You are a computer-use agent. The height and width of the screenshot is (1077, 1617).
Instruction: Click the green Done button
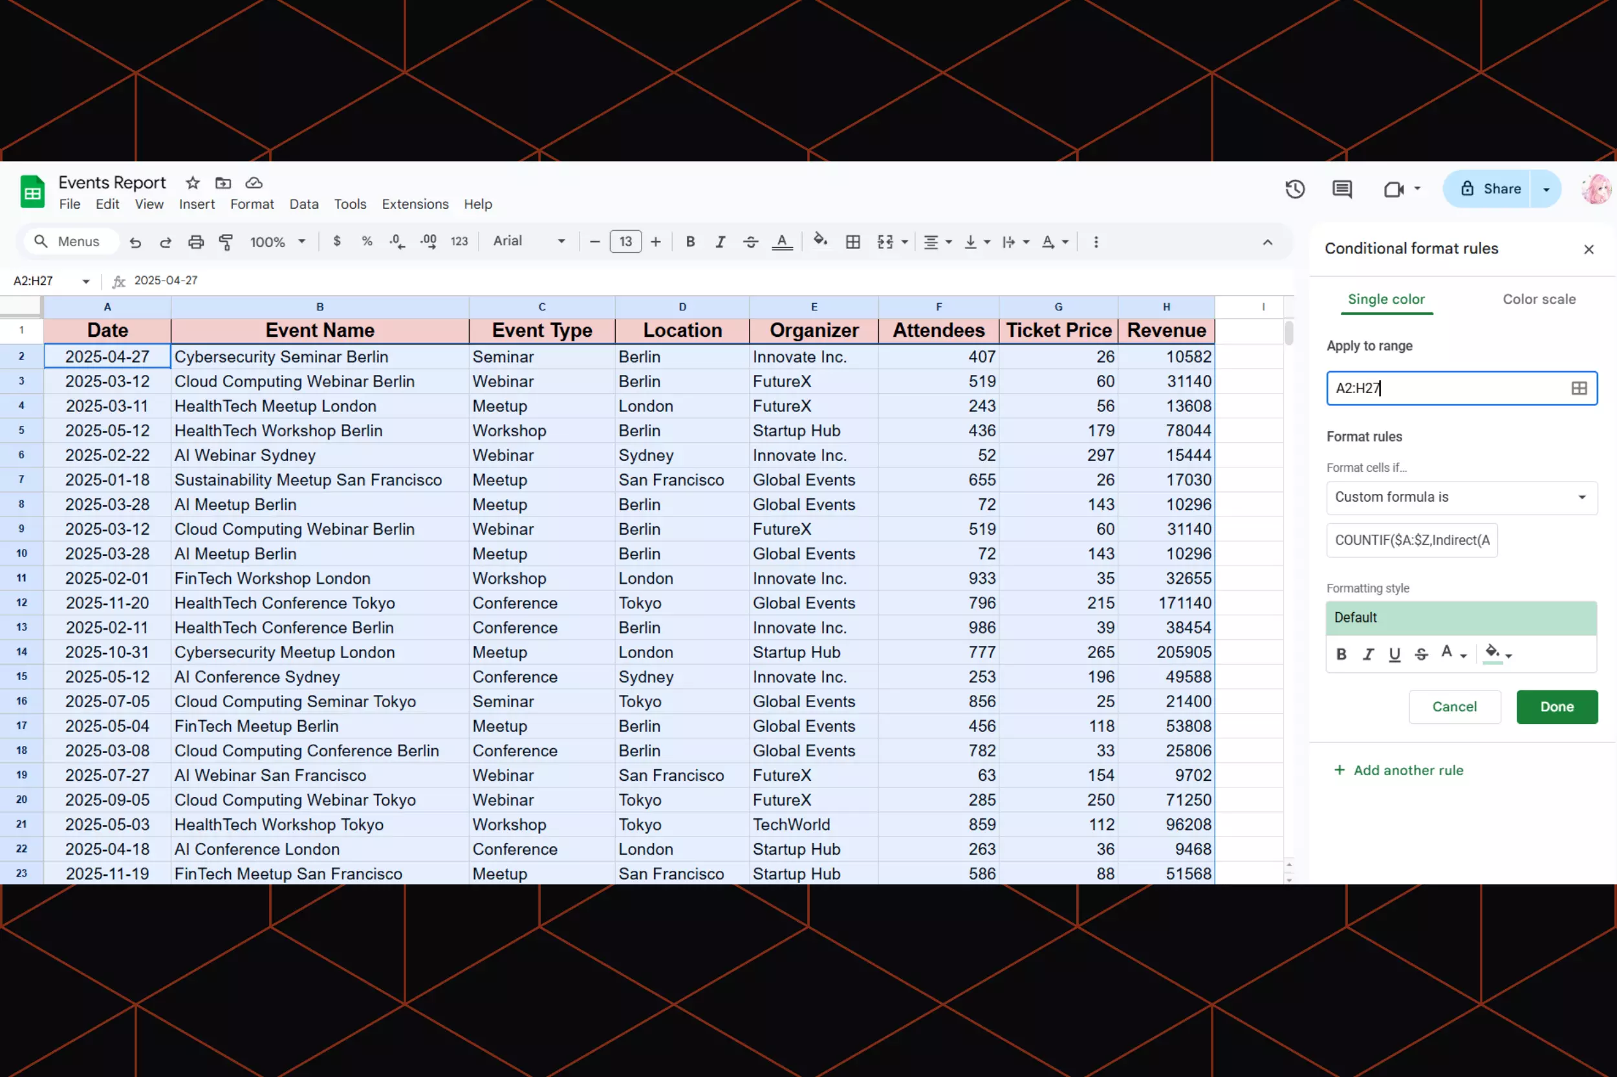coord(1557,707)
